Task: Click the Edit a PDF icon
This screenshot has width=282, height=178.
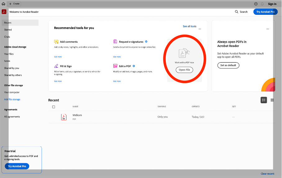Action: coord(115,66)
